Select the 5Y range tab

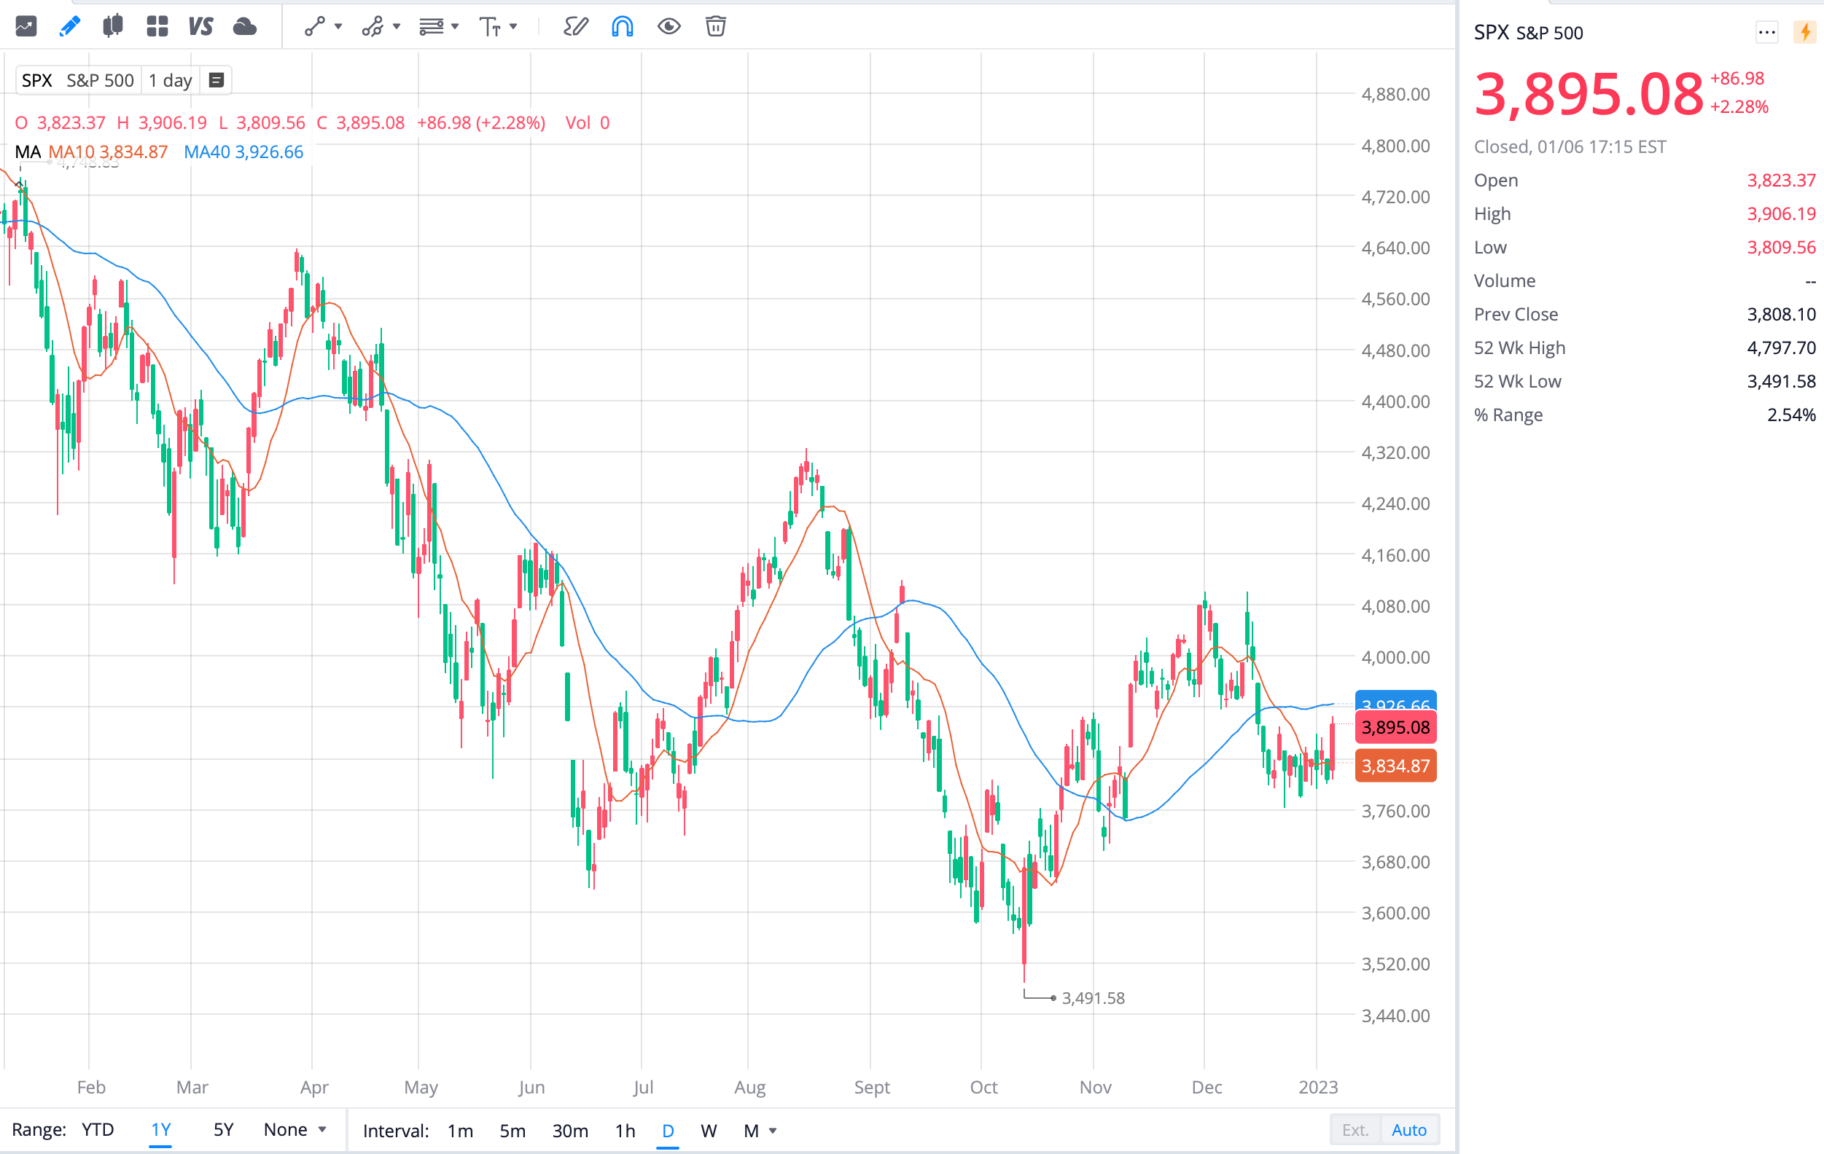coord(222,1130)
